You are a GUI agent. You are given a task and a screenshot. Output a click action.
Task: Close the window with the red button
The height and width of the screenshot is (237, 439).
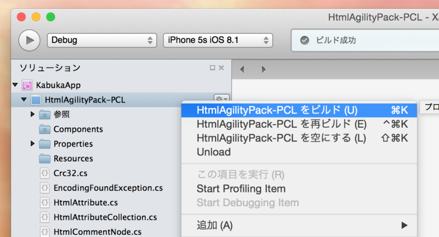click(21, 17)
